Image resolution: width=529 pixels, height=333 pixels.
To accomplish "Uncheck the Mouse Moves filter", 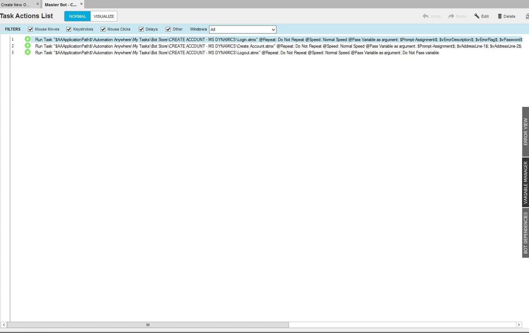I will click(x=31, y=29).
